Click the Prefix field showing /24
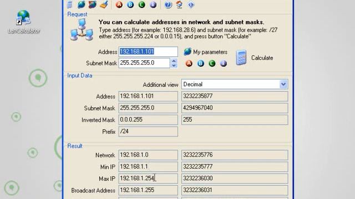The height and width of the screenshot is (199, 355). tap(148, 132)
